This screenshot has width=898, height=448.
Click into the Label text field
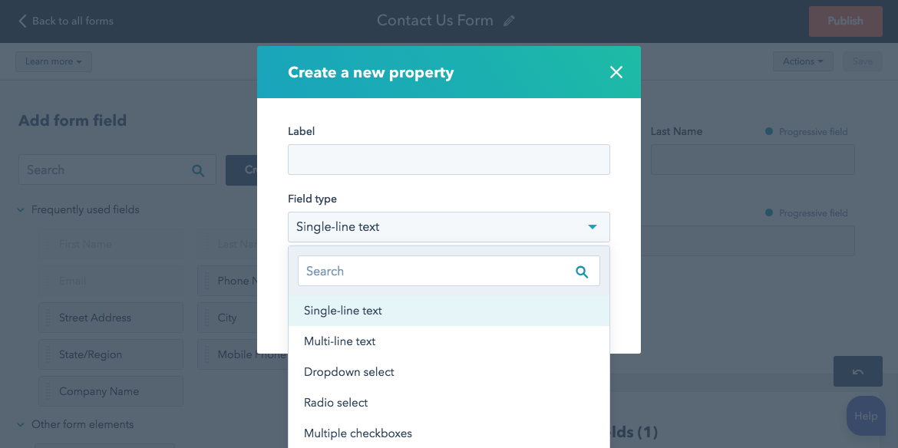coord(448,160)
